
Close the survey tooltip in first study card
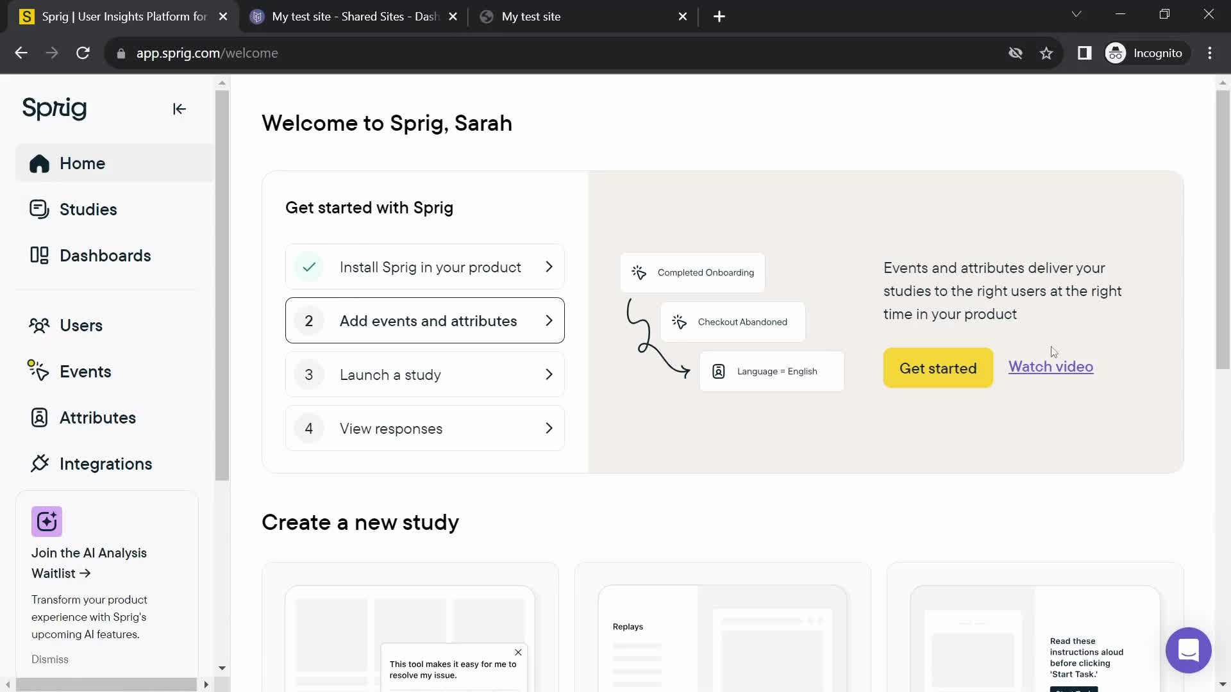[518, 652]
